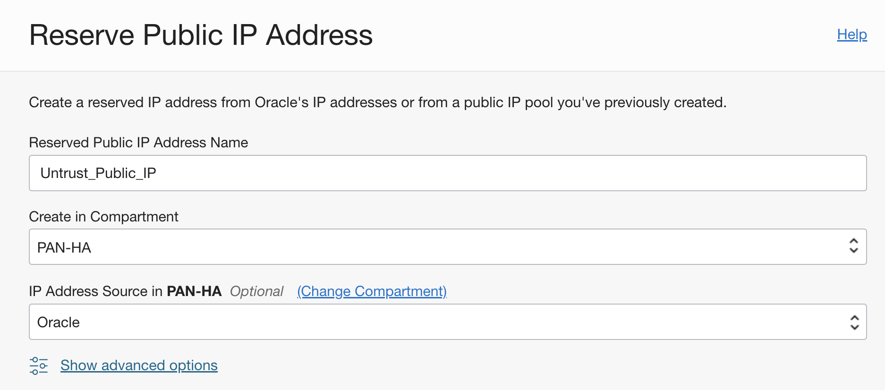The width and height of the screenshot is (885, 390).
Task: Click the PAN-HA bold compartment name
Action: click(194, 291)
